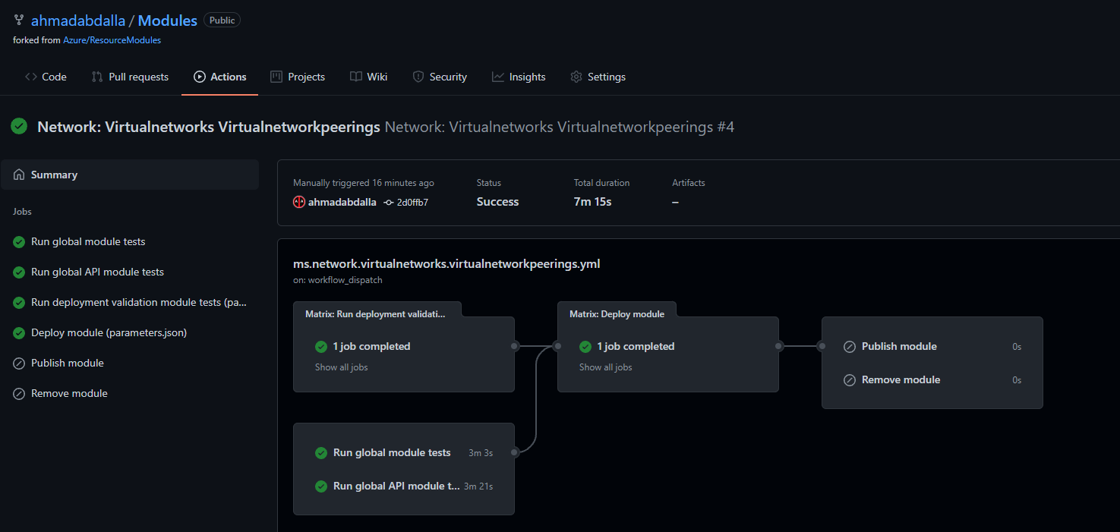Click the green check on the Deploy module matrix card
Viewport: 1120px width, 532px height.
pos(585,346)
